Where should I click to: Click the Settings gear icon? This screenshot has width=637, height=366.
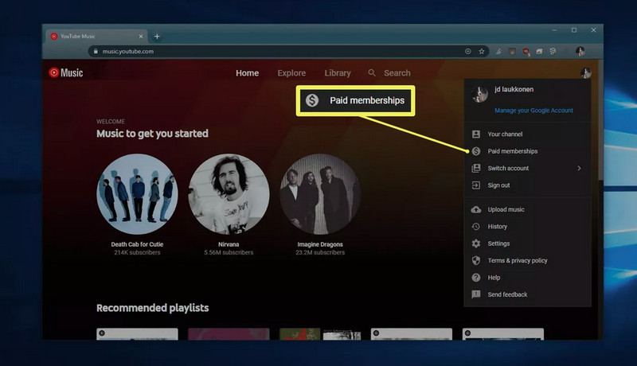click(x=476, y=243)
